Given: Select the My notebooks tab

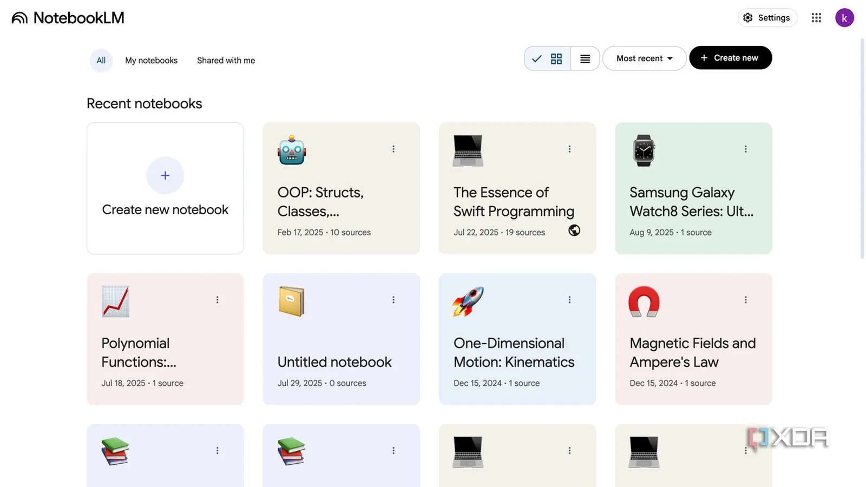Looking at the screenshot, I should [151, 61].
